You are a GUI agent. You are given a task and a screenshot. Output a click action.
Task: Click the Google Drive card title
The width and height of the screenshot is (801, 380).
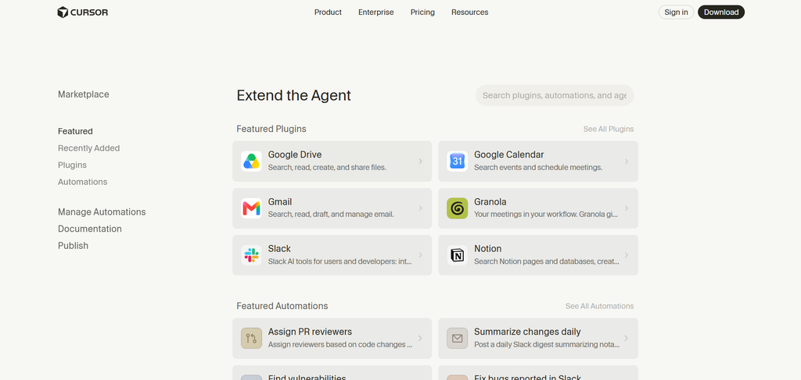(295, 154)
